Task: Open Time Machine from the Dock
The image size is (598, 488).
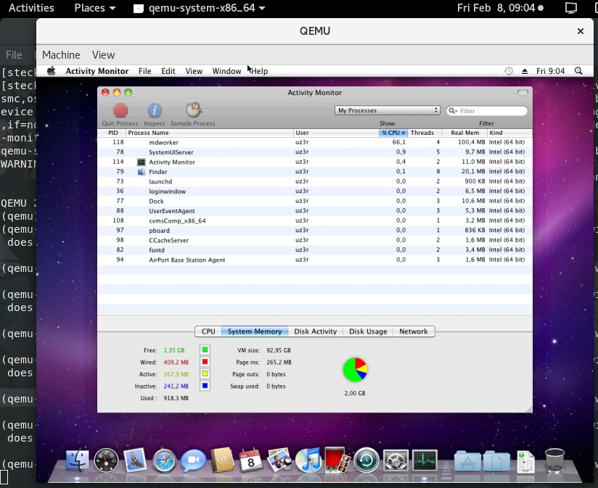Action: (x=366, y=460)
